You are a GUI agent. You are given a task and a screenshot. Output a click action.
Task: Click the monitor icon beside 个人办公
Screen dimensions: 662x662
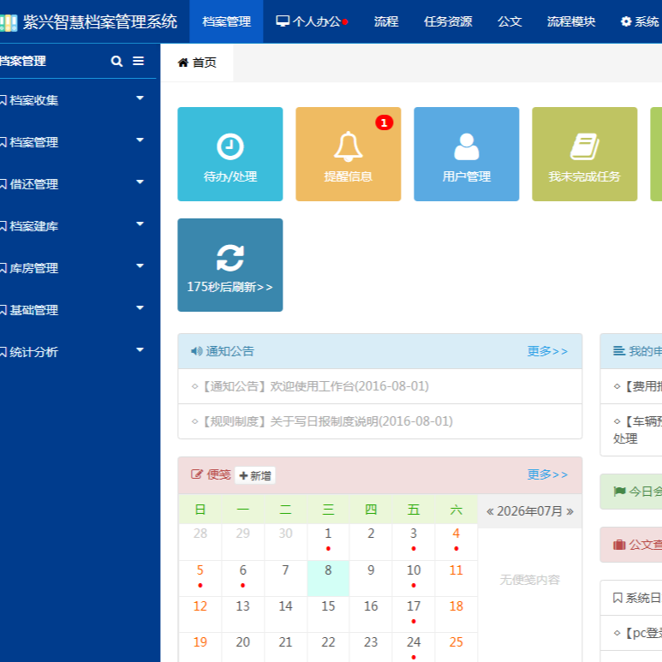click(283, 21)
